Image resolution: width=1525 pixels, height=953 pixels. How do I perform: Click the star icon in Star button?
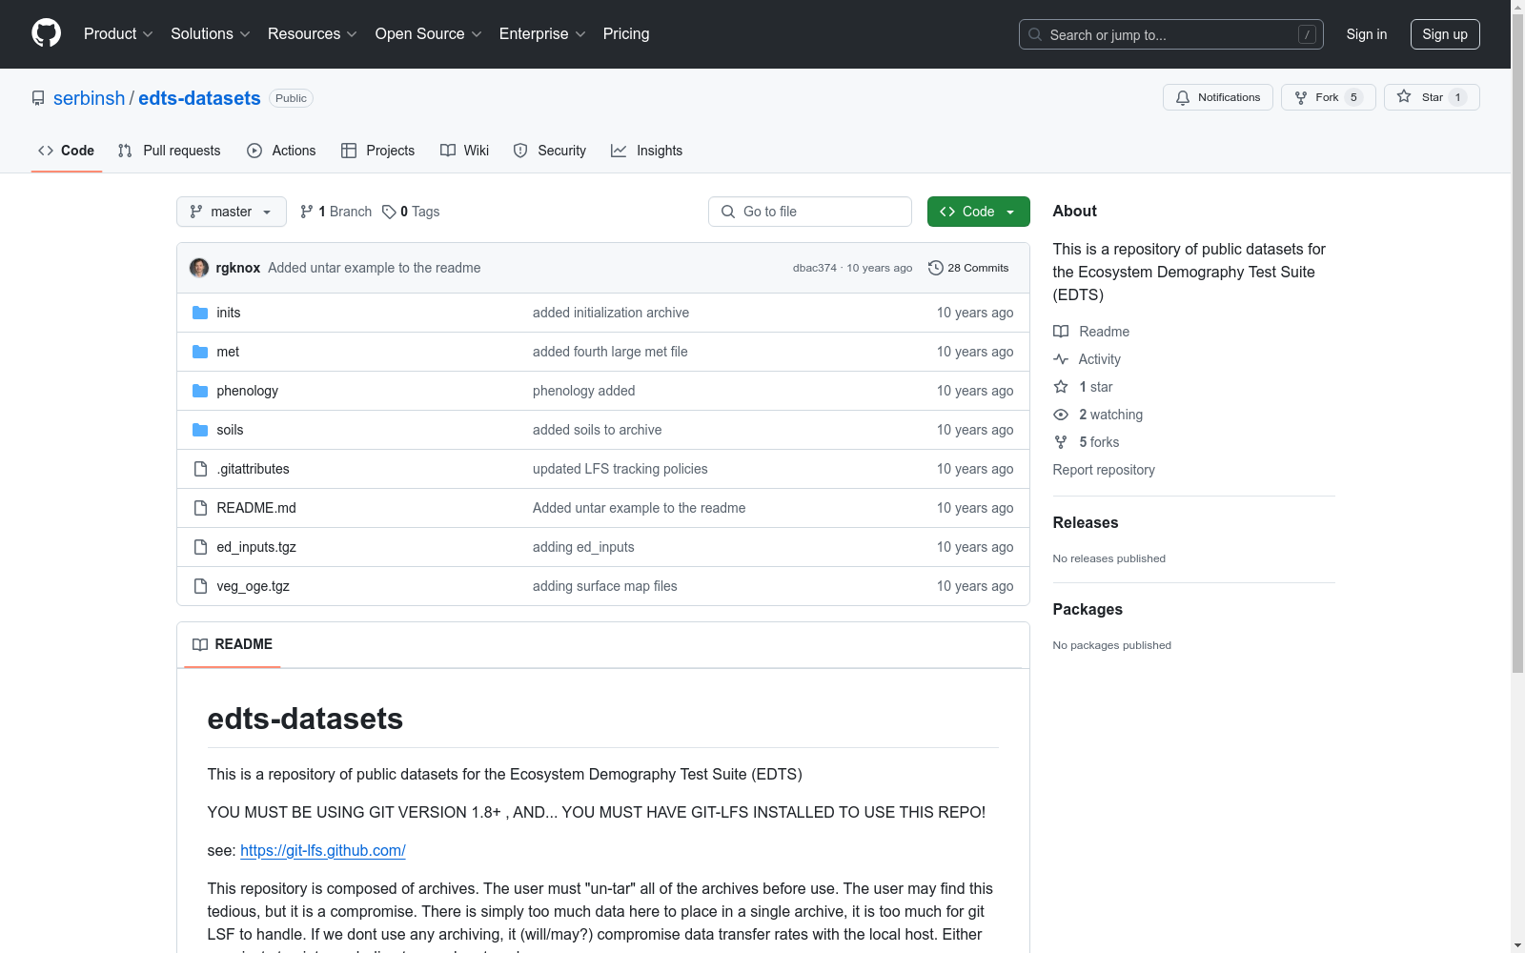pyautogui.click(x=1404, y=97)
